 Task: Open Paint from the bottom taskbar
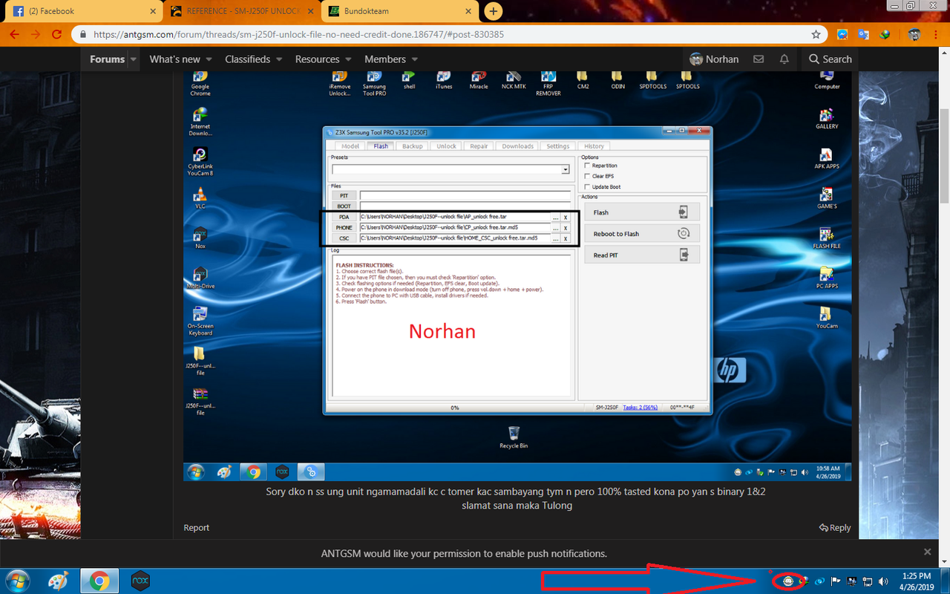click(58, 581)
